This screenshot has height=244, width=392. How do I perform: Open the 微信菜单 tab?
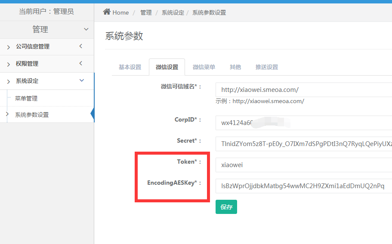[x=204, y=67]
